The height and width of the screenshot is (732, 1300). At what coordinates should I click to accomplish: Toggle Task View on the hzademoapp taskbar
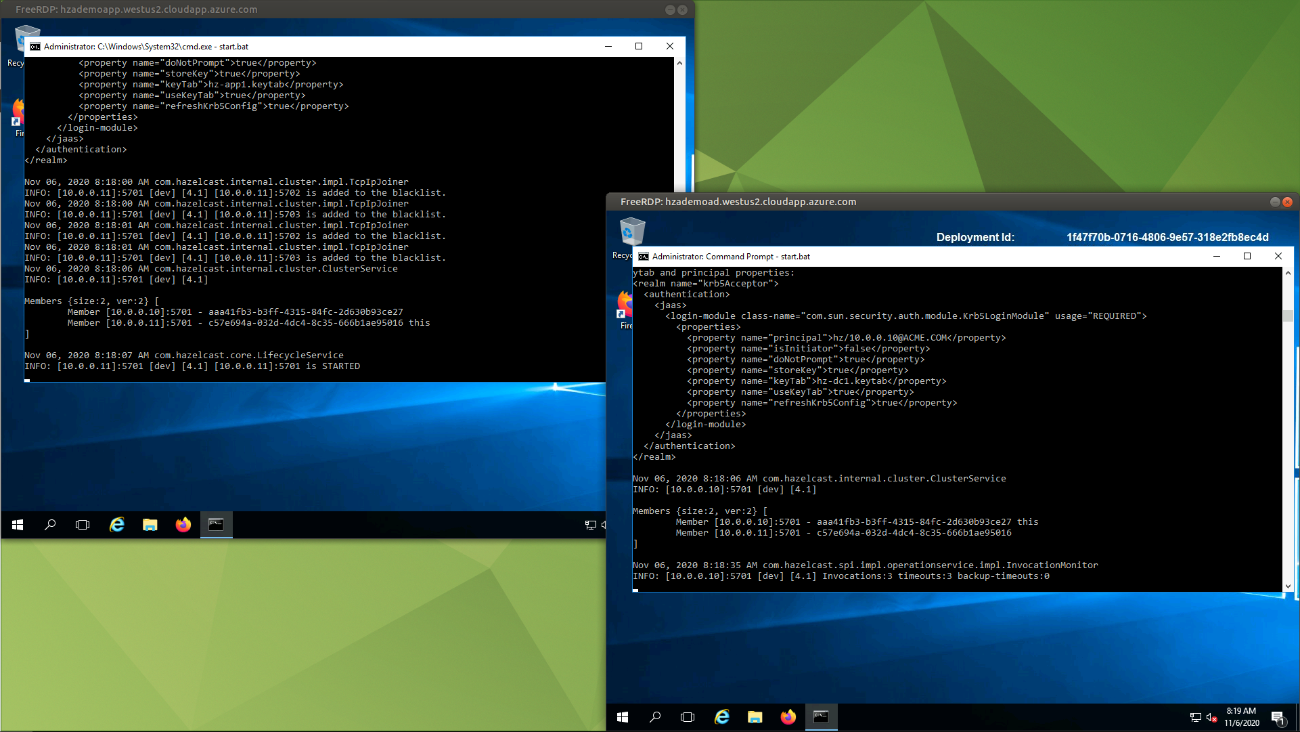[82, 525]
